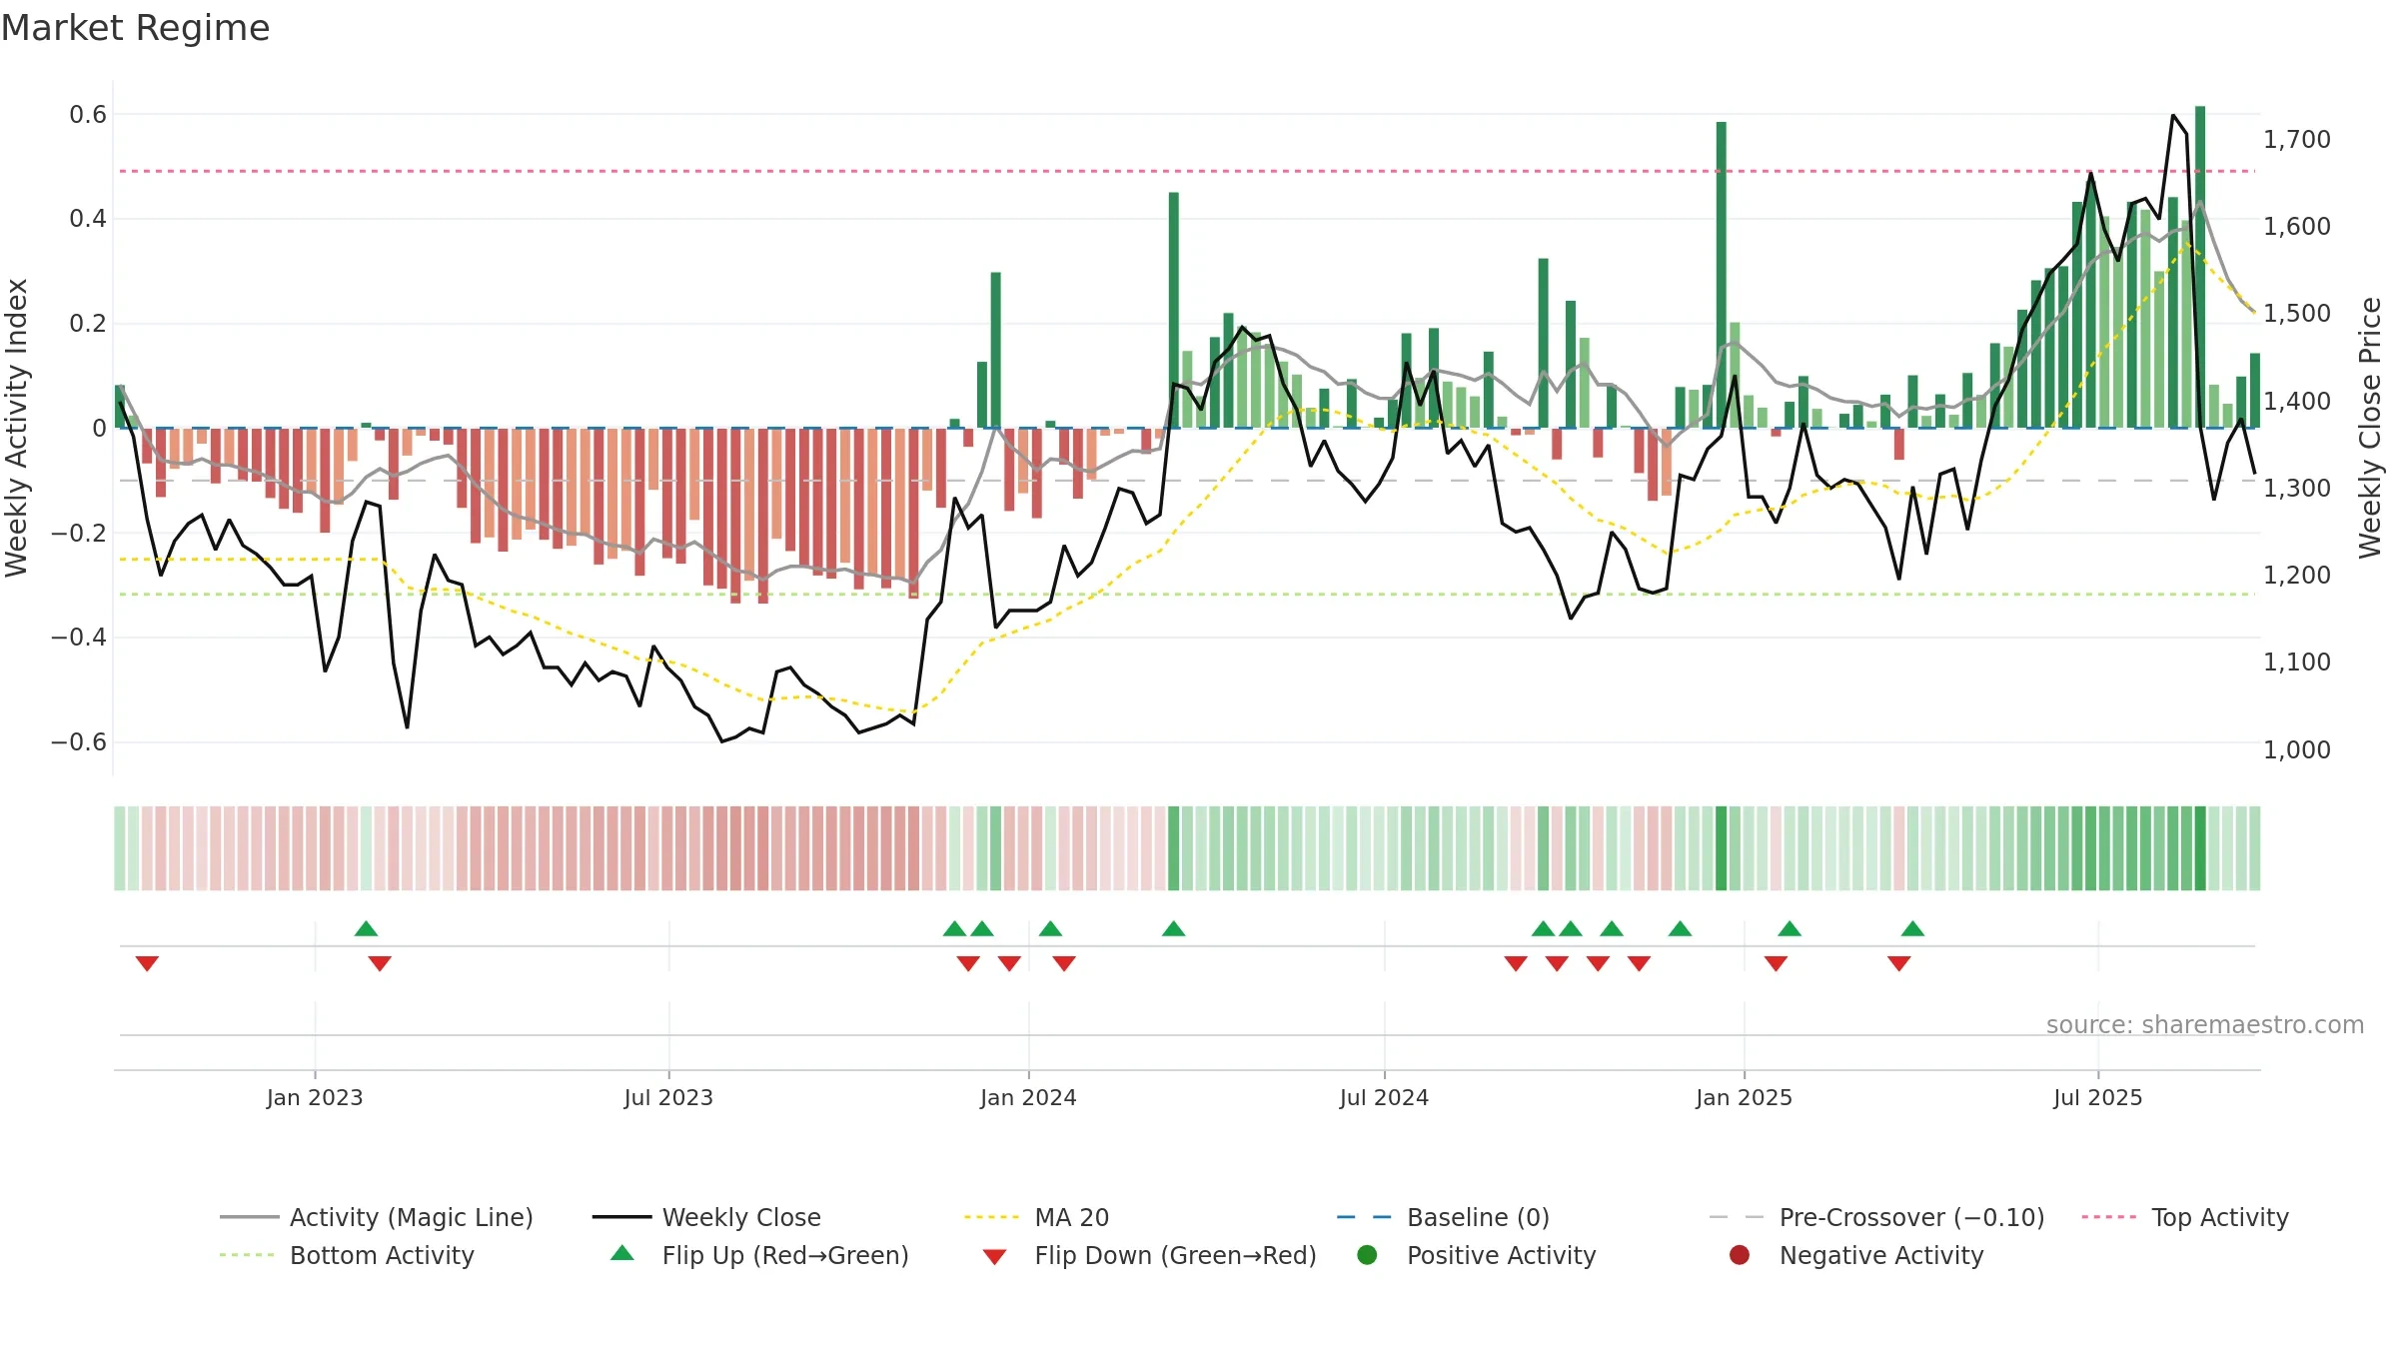Click the Market Regime chart title
The width and height of the screenshot is (2398, 1349).
[135, 28]
